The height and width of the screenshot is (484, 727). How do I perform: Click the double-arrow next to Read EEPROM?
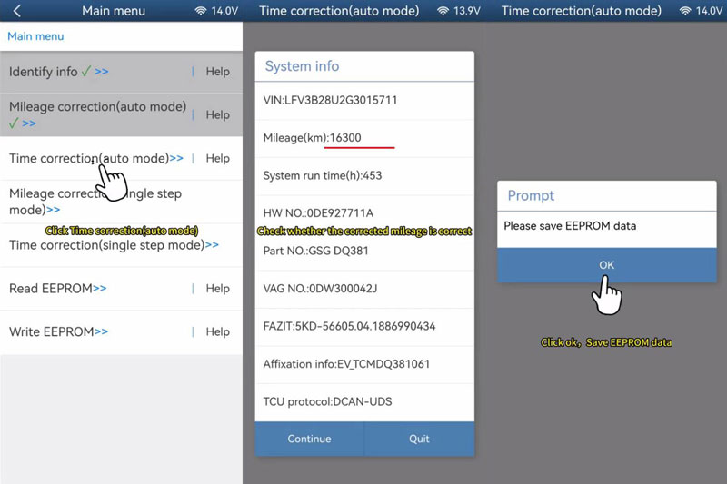pyautogui.click(x=100, y=288)
